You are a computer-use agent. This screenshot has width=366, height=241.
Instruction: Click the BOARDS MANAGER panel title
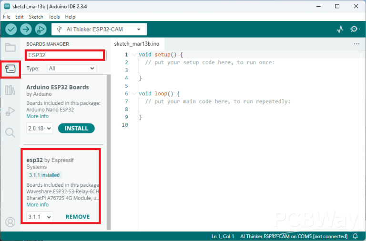pos(48,44)
